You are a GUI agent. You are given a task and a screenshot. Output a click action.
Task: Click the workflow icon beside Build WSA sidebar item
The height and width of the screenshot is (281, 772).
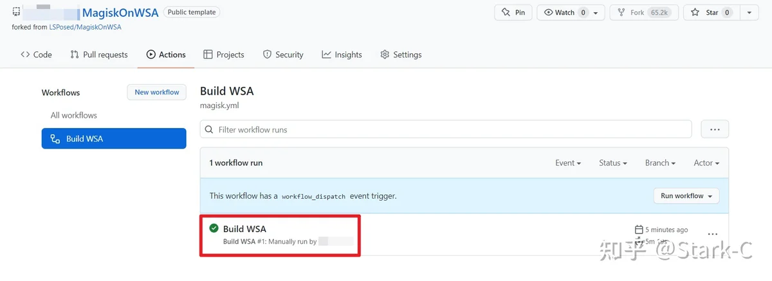click(55, 139)
